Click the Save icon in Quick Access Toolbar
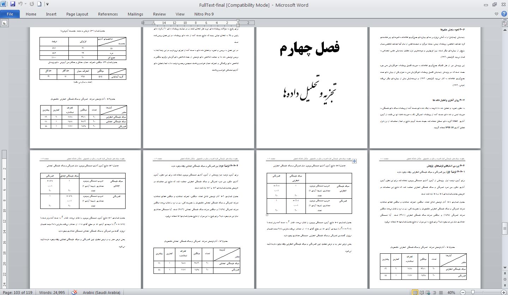This screenshot has height=295, width=508. [13, 5]
